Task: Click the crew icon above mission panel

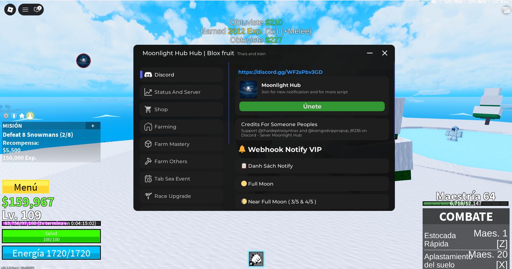Action: (x=14, y=116)
